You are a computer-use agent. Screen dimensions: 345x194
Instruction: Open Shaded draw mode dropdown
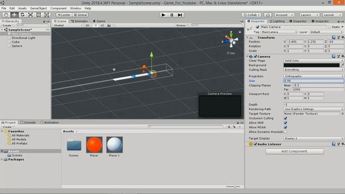pos(68,25)
